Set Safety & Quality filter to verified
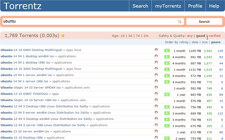The image size is (225, 140). 214,36
